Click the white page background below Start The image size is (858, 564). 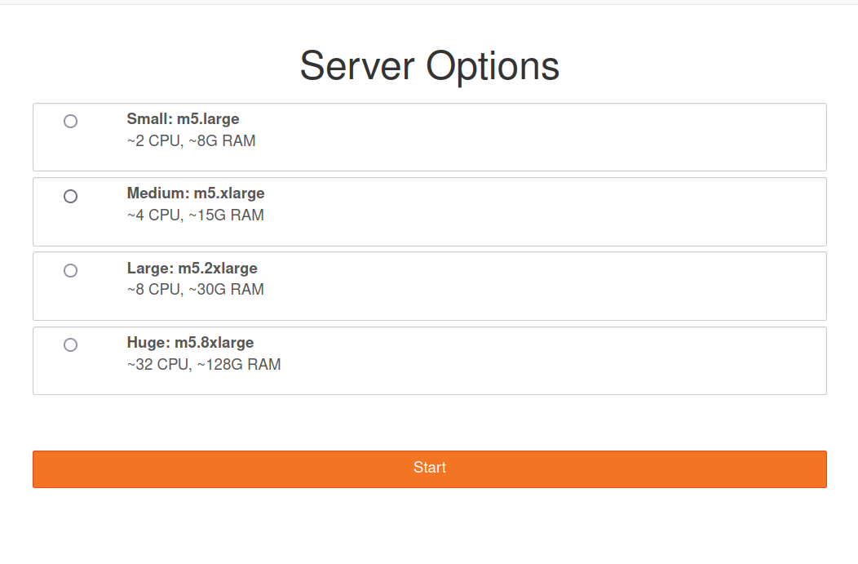429,526
